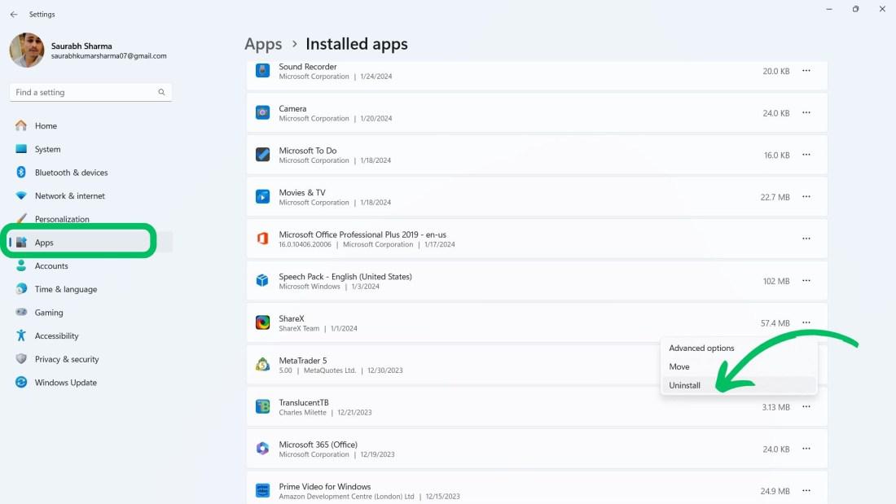Open Bluetooth & devices settings
Image resolution: width=896 pixels, height=504 pixels.
tap(90, 173)
